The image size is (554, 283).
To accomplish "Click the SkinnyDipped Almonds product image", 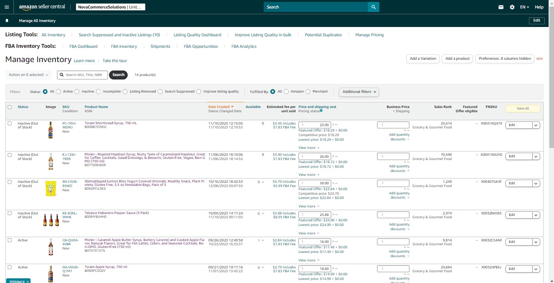I will [x=51, y=189].
